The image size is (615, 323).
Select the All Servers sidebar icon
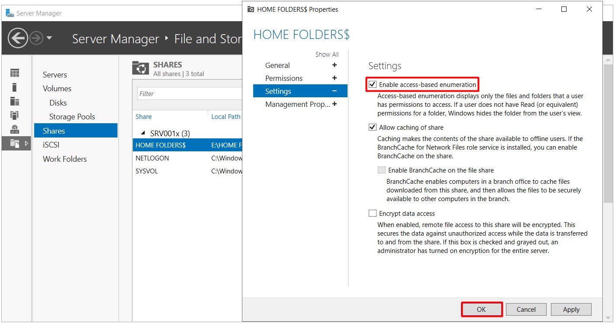[x=15, y=101]
